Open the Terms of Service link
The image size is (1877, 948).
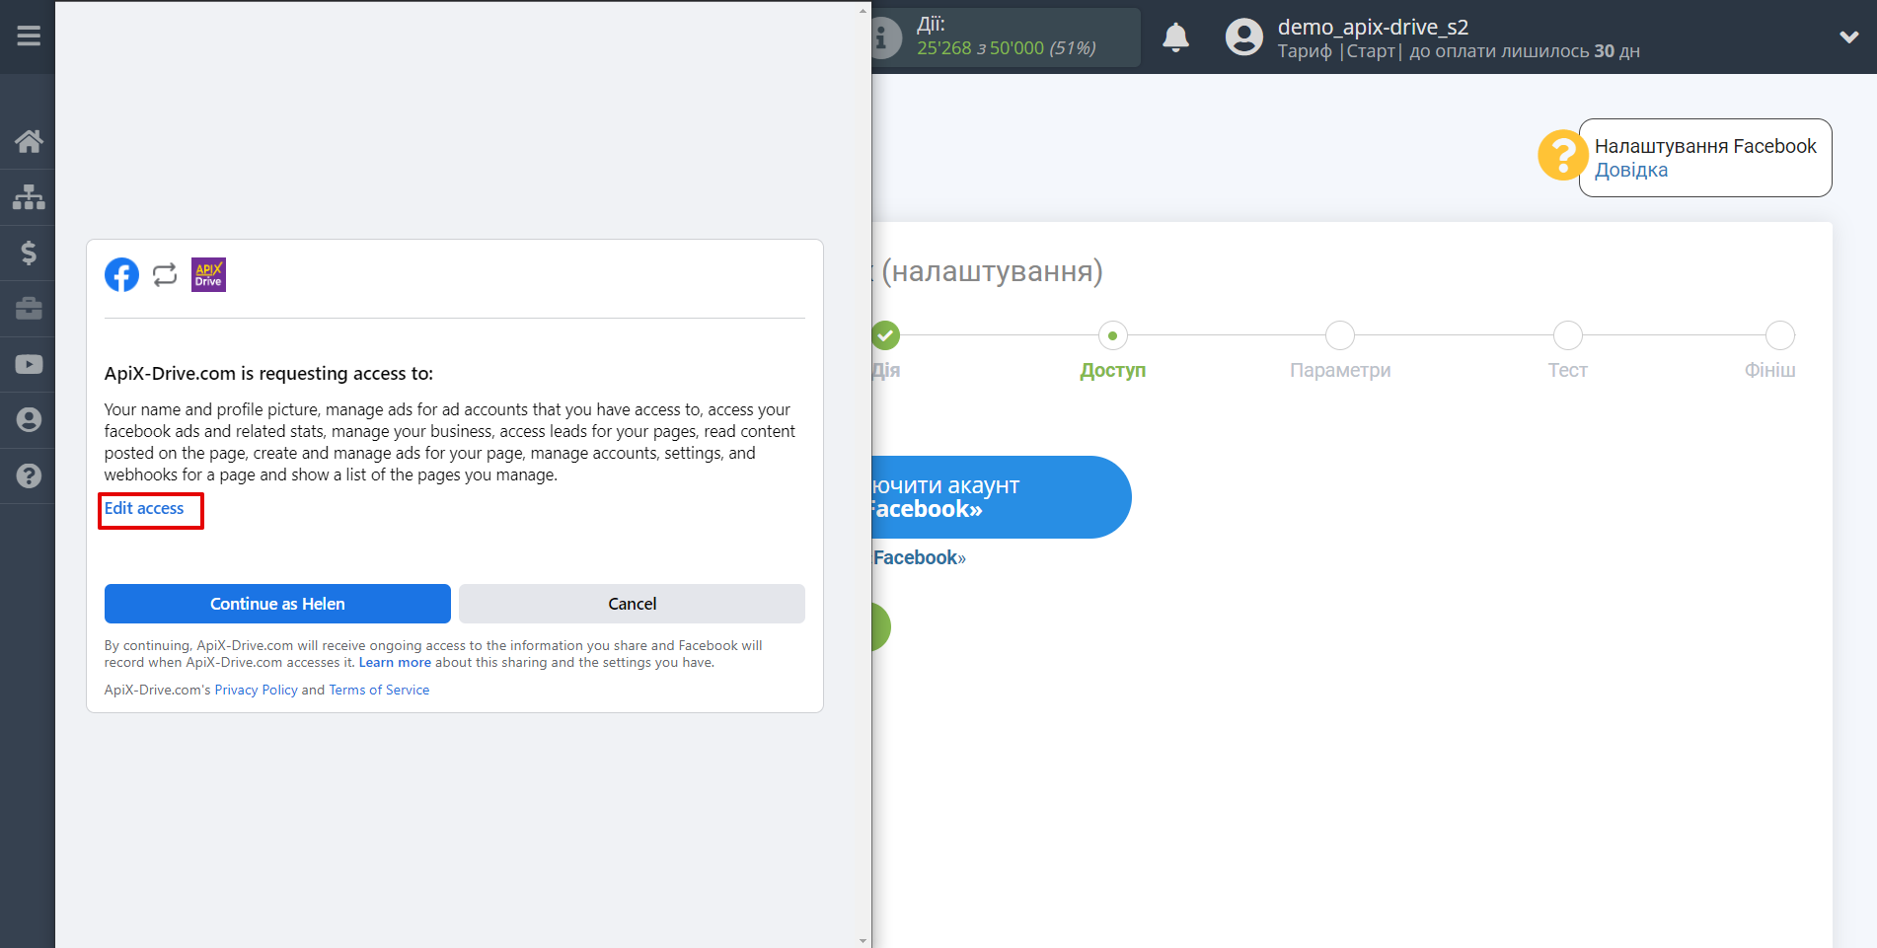click(379, 690)
